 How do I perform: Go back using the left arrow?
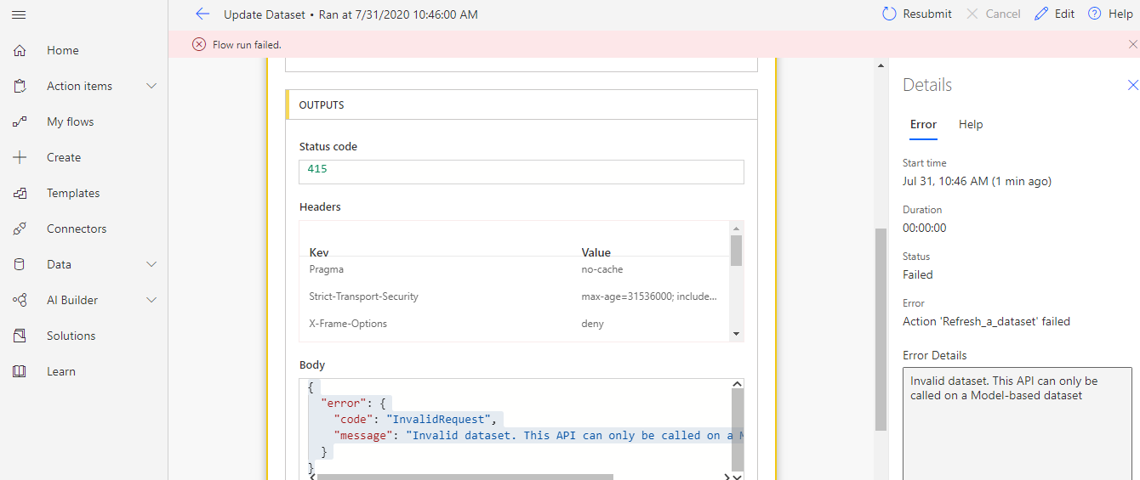202,14
